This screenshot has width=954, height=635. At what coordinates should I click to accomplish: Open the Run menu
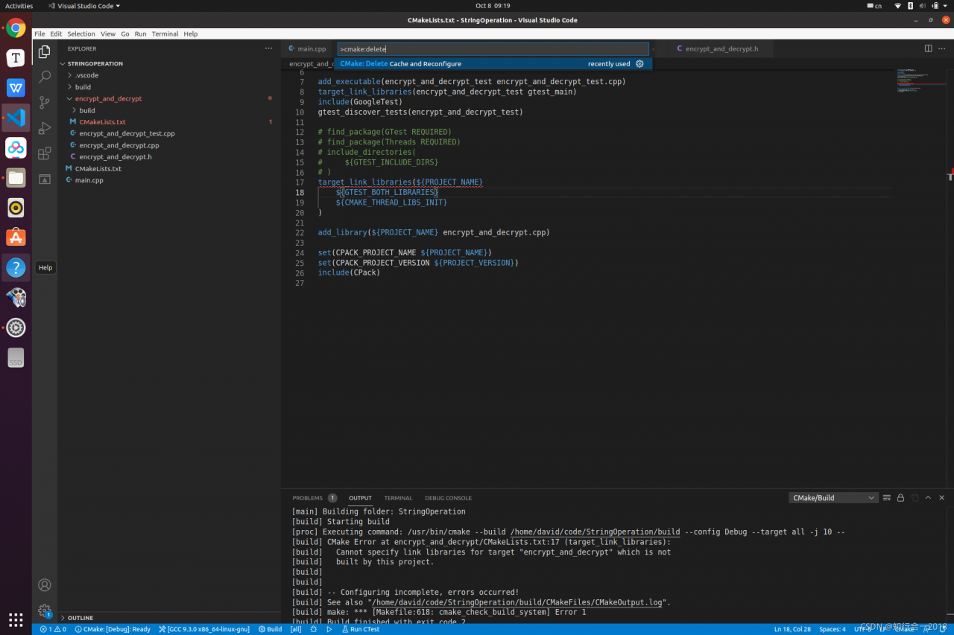coord(140,33)
